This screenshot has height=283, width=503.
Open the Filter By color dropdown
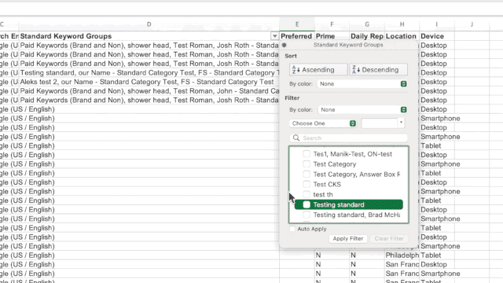click(362, 110)
